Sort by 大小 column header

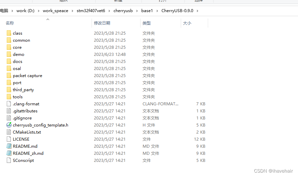pyautogui.click(x=187, y=23)
